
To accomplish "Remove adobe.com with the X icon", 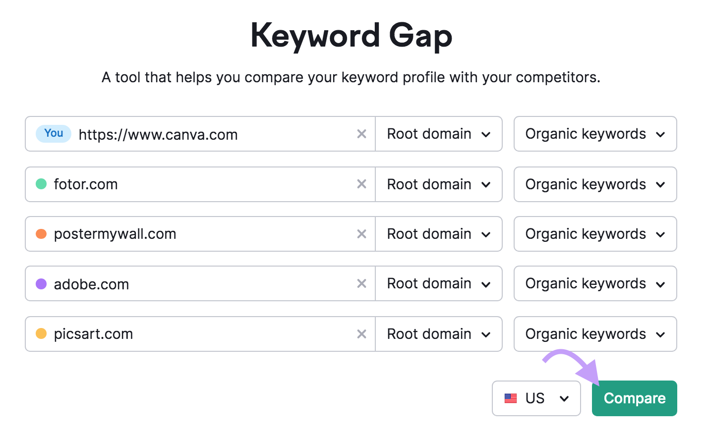I will pos(361,283).
